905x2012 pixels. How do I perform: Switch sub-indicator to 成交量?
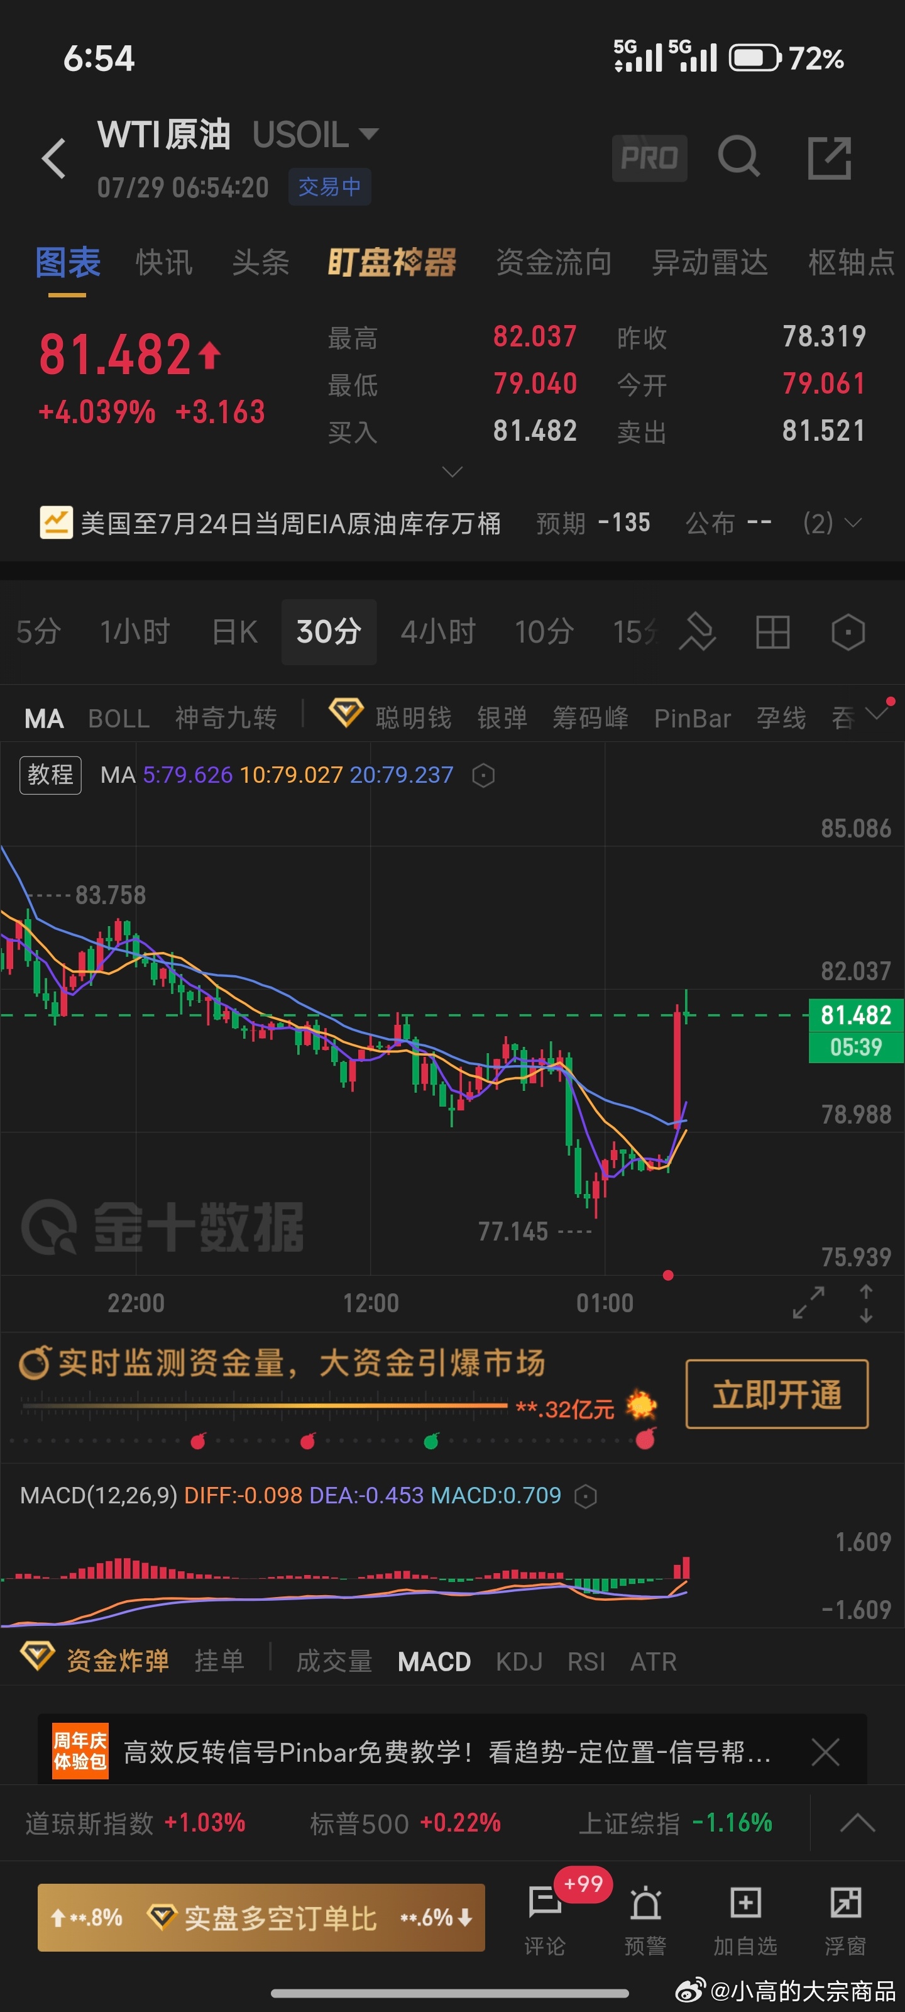tap(334, 1661)
